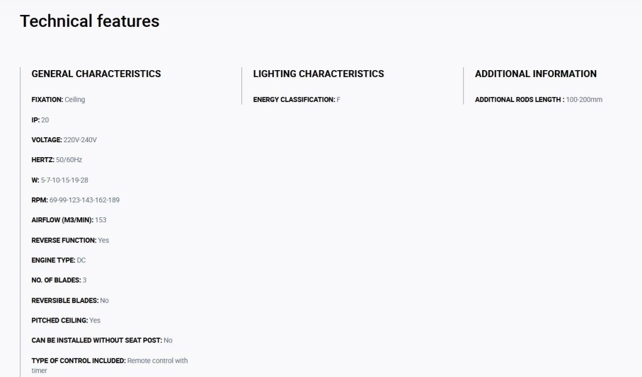This screenshot has width=642, height=377.
Task: Select the General Characteristics section title
Action: [96, 74]
